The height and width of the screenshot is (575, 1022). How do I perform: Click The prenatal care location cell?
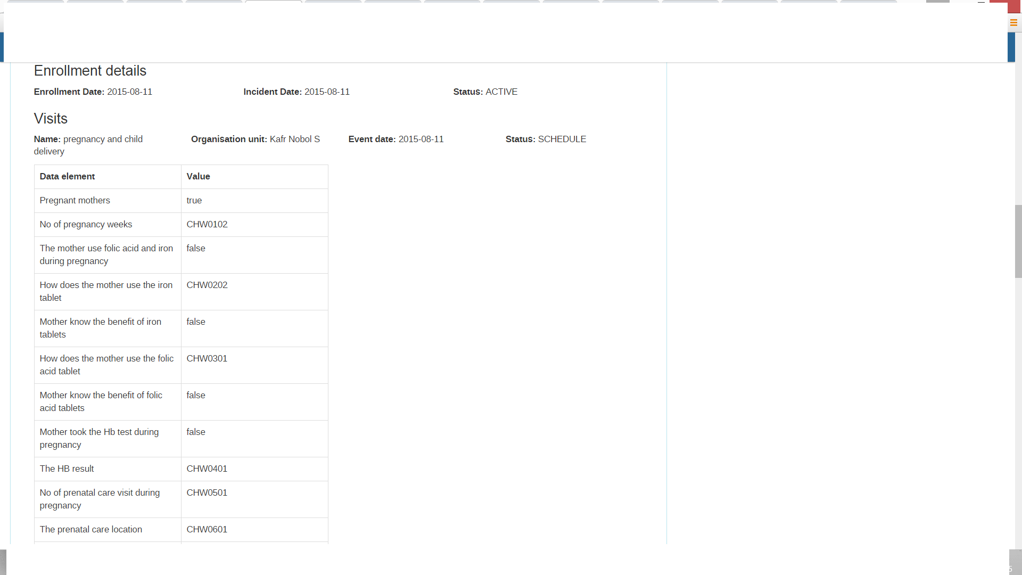click(x=90, y=530)
